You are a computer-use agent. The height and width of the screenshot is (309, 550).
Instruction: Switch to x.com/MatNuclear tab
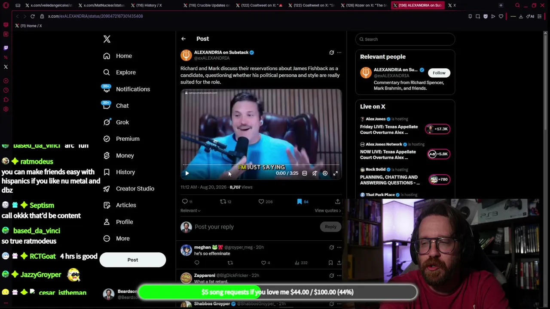pos(101,5)
